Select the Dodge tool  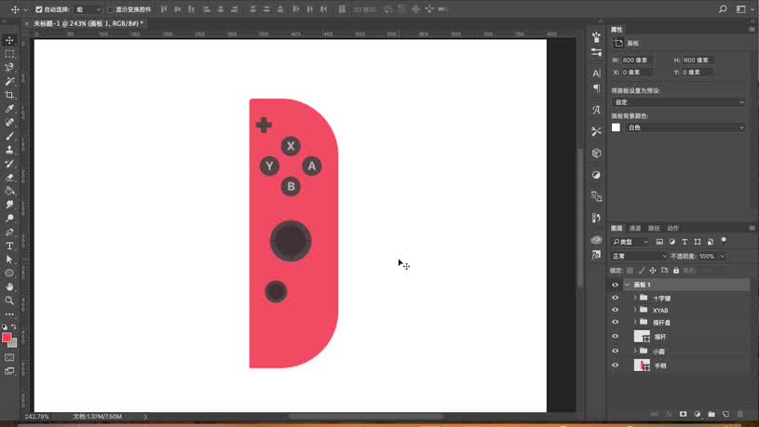point(9,218)
